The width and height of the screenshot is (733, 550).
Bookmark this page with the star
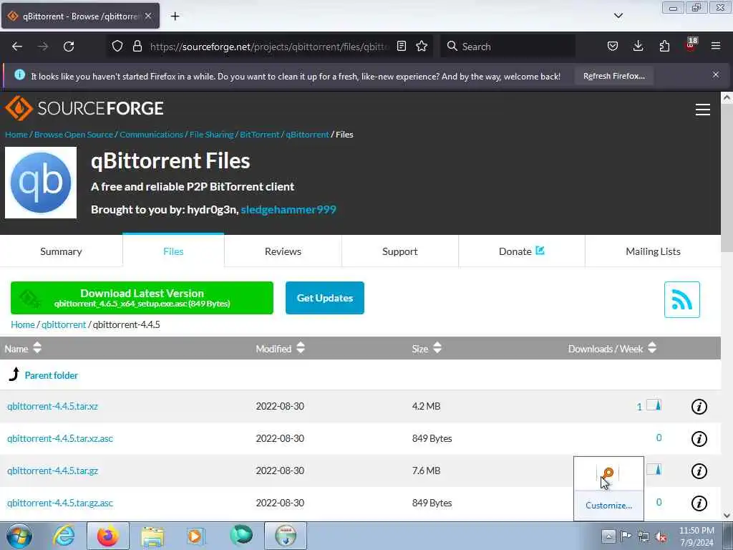click(x=422, y=46)
